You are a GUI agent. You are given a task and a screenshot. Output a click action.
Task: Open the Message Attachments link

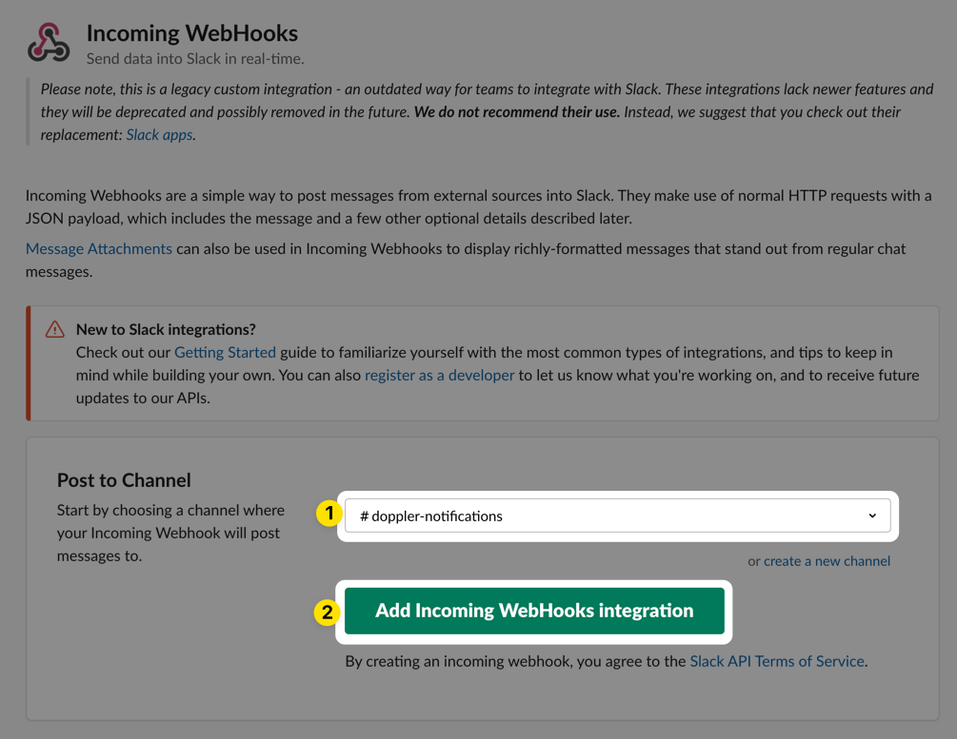pos(99,249)
